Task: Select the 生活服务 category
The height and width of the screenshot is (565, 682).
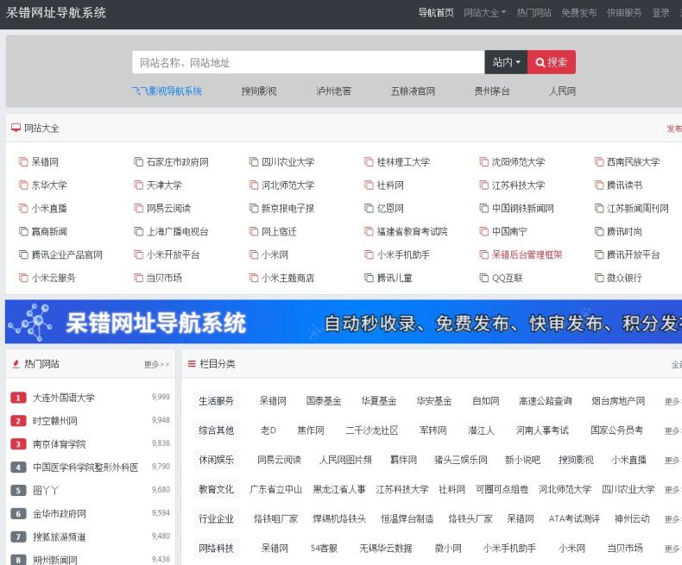Action: tap(216, 401)
